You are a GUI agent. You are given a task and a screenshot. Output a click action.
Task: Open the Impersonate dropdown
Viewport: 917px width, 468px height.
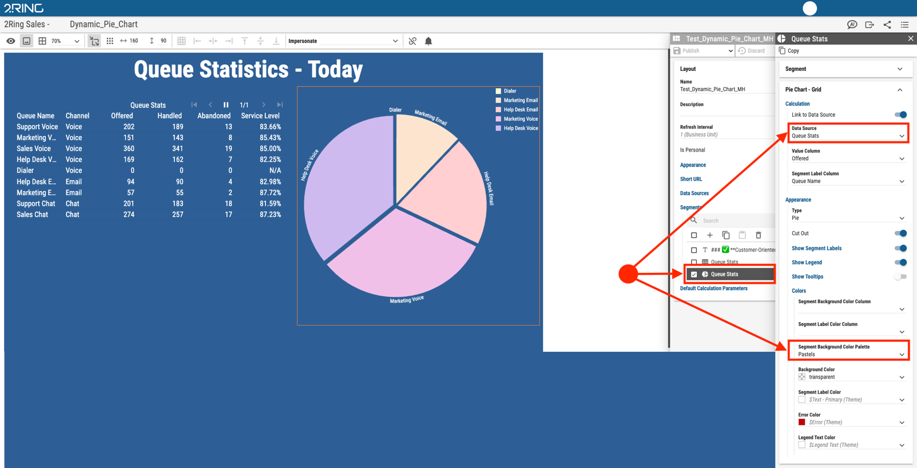point(343,41)
